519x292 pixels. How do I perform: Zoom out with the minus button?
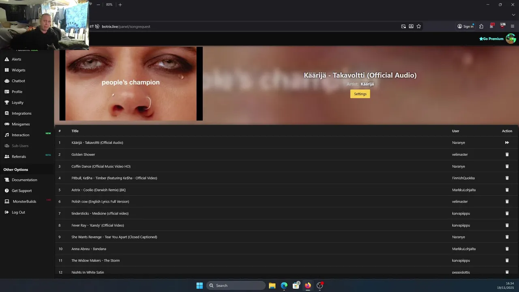(x=98, y=4)
